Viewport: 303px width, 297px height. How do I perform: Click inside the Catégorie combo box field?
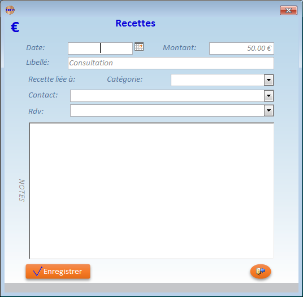click(218, 80)
